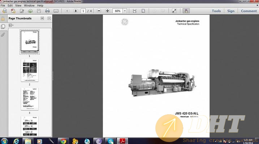Zoom out with the minus button
This screenshot has height=144, width=259.
(99, 11)
